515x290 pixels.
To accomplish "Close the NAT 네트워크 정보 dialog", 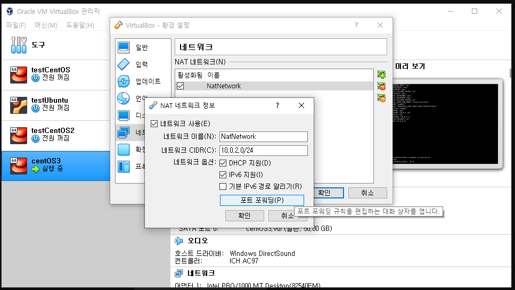I will pyautogui.click(x=301, y=105).
